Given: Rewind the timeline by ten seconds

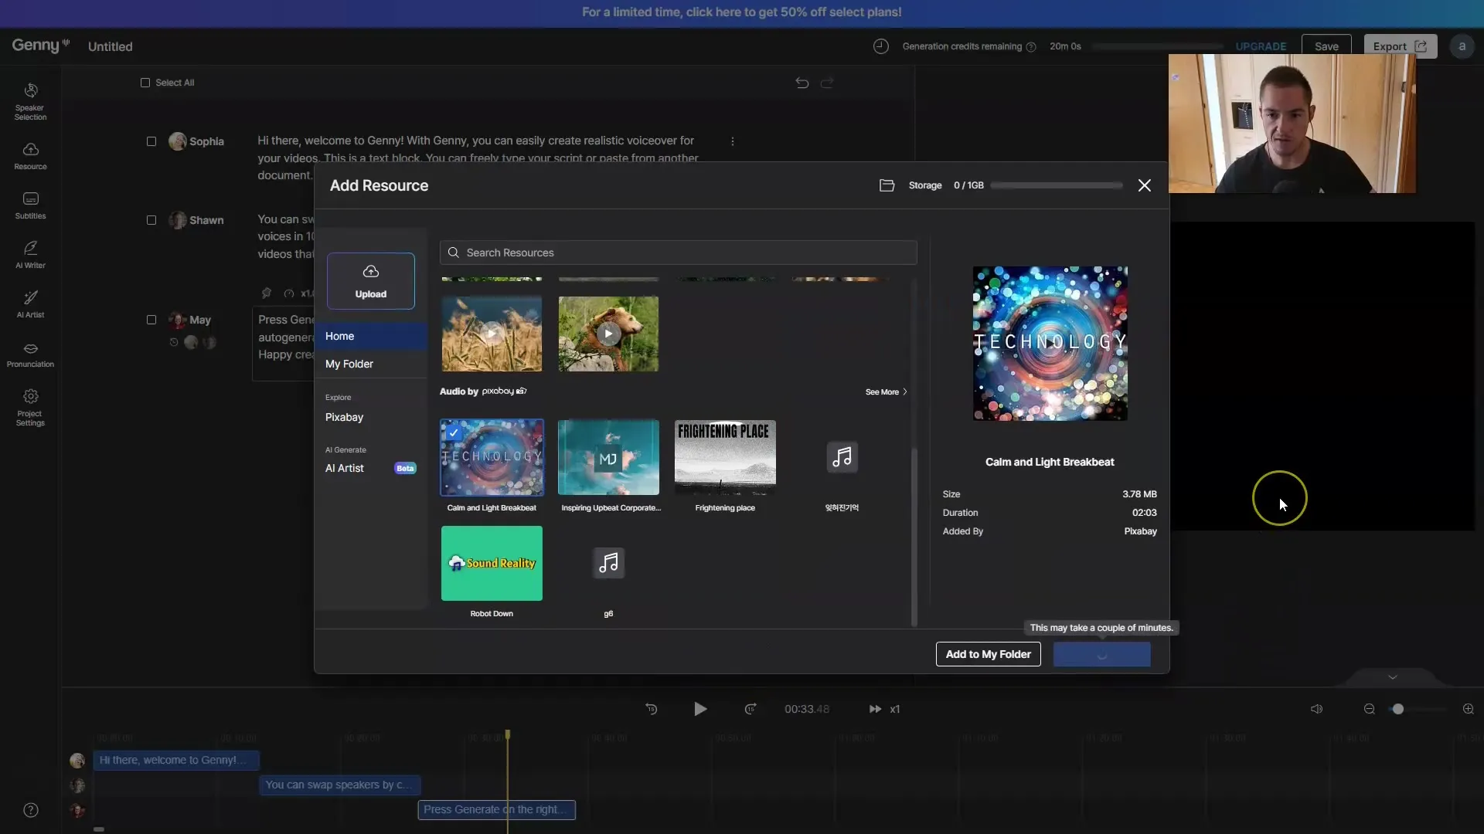Looking at the screenshot, I should coord(652,709).
